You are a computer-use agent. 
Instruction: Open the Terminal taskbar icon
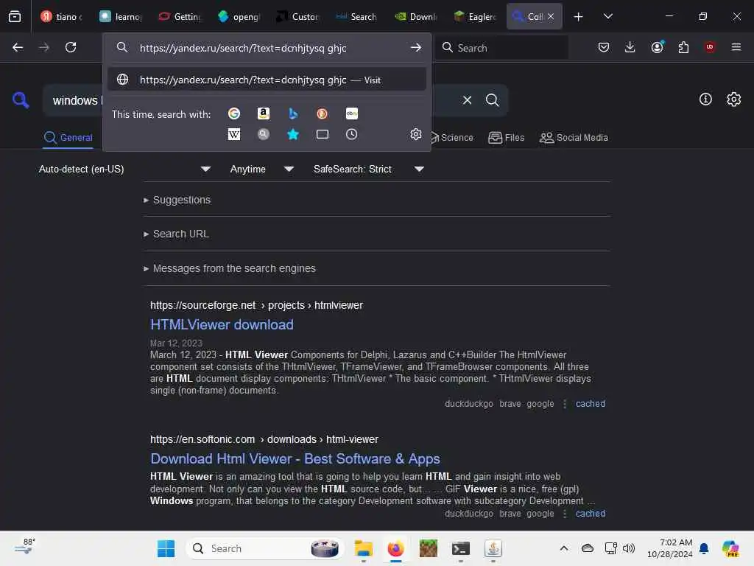(x=461, y=548)
